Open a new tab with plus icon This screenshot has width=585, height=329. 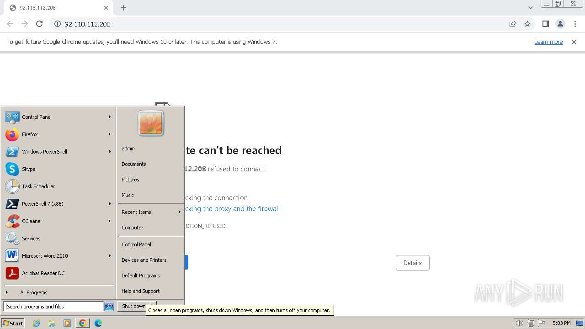pos(123,8)
